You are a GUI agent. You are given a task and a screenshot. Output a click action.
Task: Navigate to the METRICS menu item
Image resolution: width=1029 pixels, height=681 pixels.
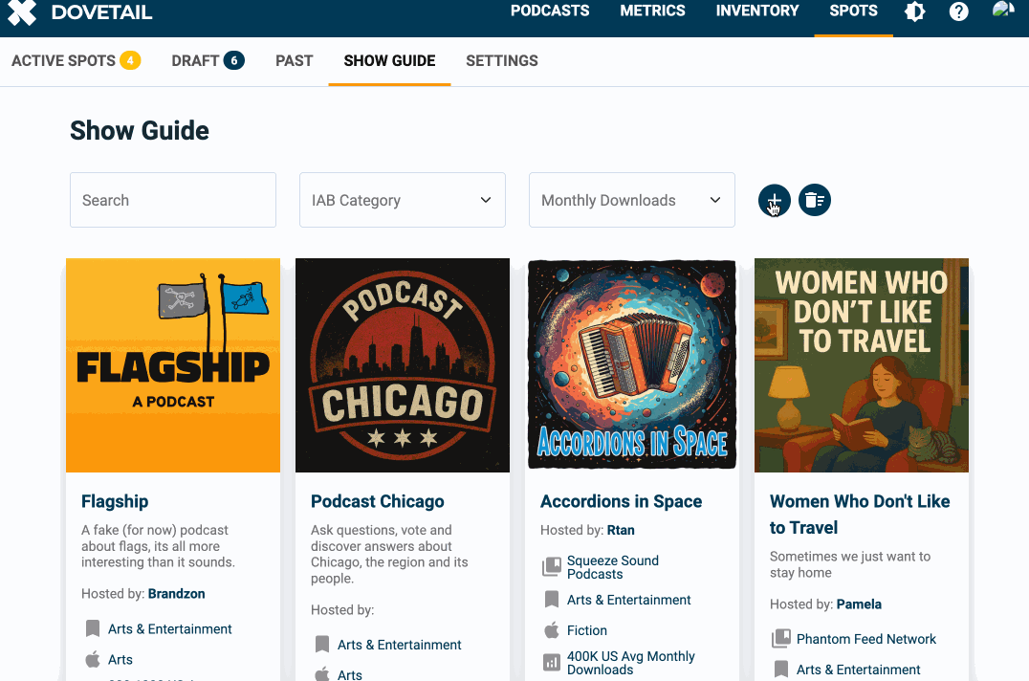652,11
